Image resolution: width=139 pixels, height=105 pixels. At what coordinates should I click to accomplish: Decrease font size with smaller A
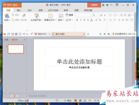tap(105, 15)
